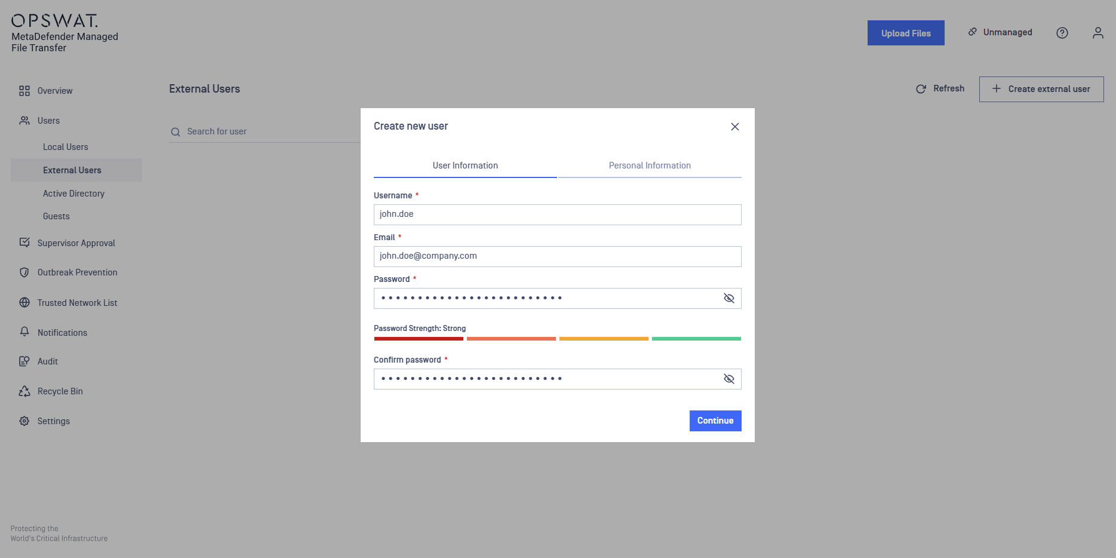
Task: Open Outbreak Prevention shield icon
Action: coord(24,272)
